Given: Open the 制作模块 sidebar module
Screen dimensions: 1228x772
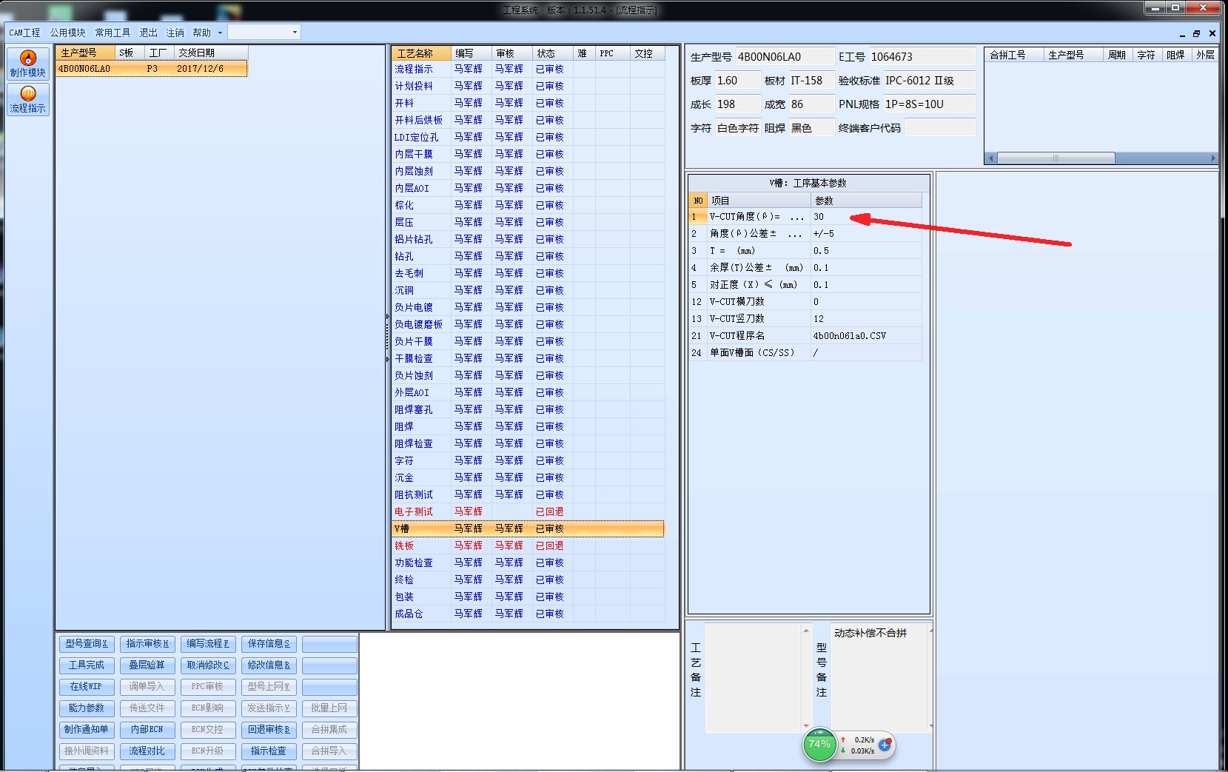Looking at the screenshot, I should [28, 63].
